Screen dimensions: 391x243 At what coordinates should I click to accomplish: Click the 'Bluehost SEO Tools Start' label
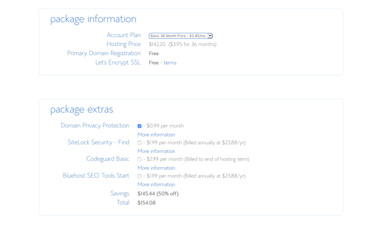click(96, 176)
